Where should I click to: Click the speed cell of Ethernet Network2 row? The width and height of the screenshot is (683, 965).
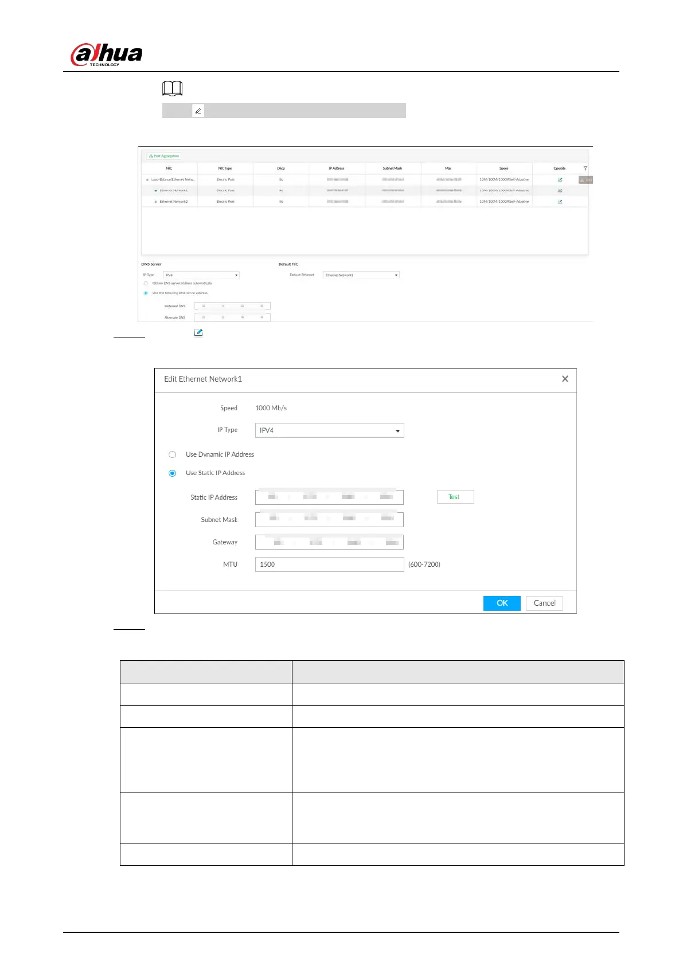[x=504, y=202]
